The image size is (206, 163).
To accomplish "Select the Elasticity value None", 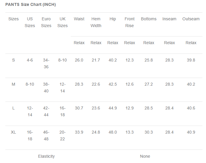I will pyautogui.click(x=145, y=156).
